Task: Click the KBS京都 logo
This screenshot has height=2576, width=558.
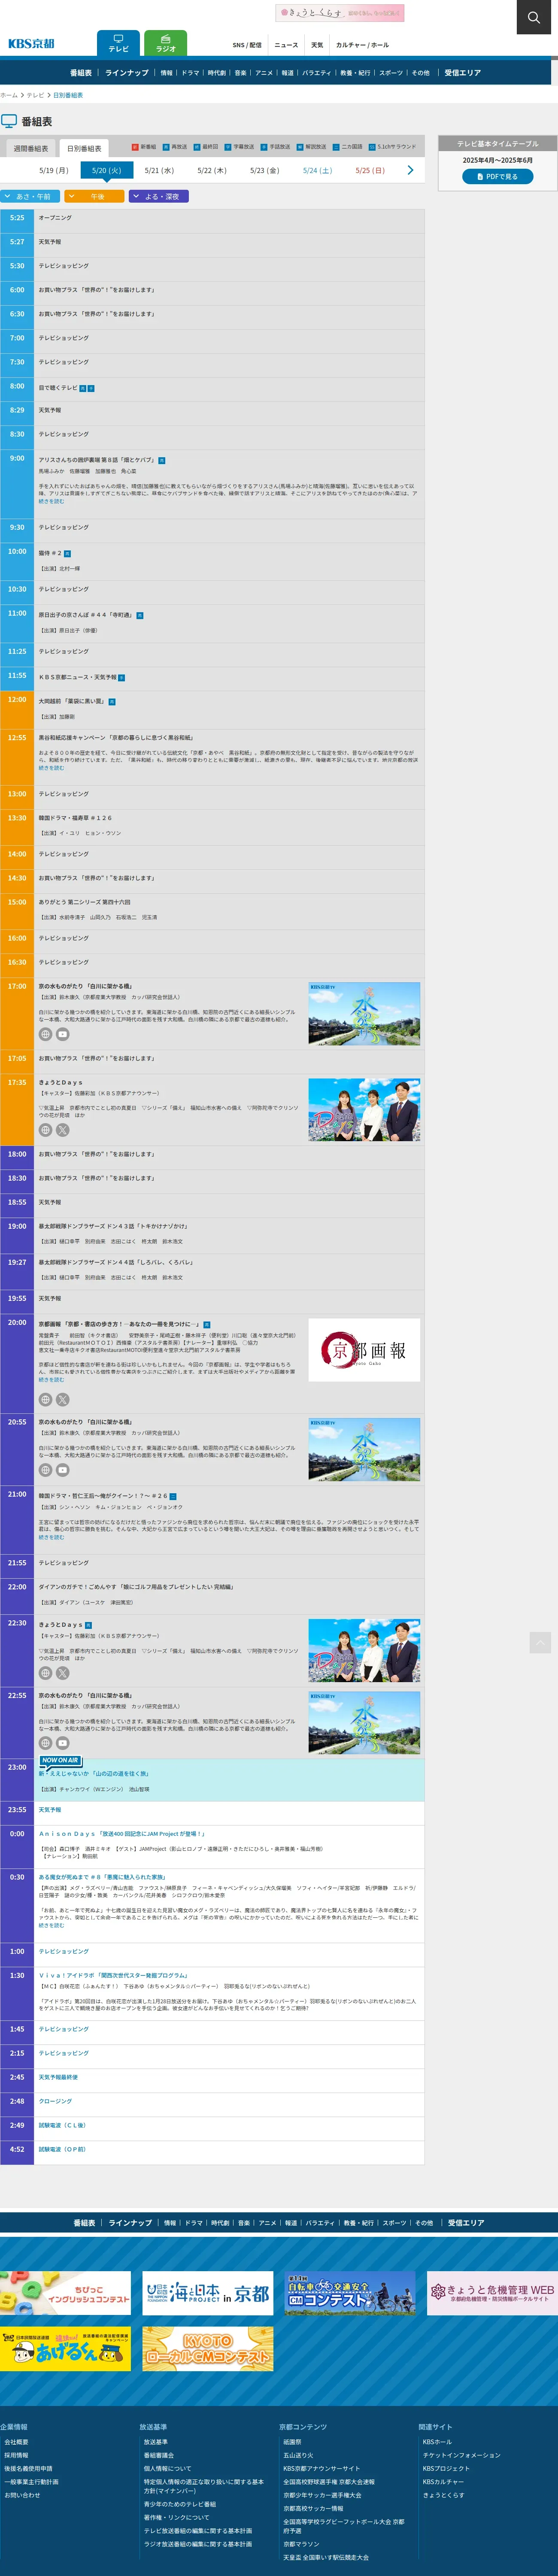Action: [x=31, y=43]
